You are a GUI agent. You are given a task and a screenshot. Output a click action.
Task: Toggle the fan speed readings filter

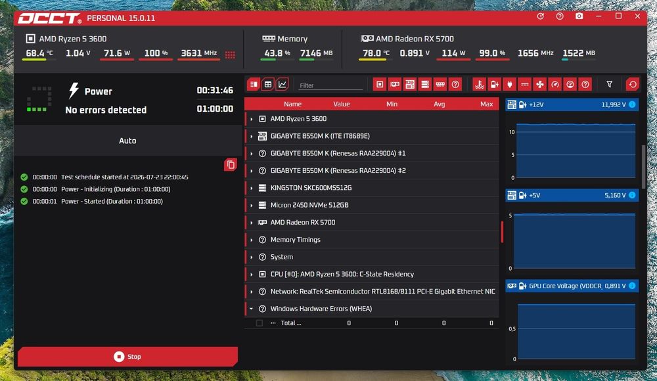coord(539,85)
